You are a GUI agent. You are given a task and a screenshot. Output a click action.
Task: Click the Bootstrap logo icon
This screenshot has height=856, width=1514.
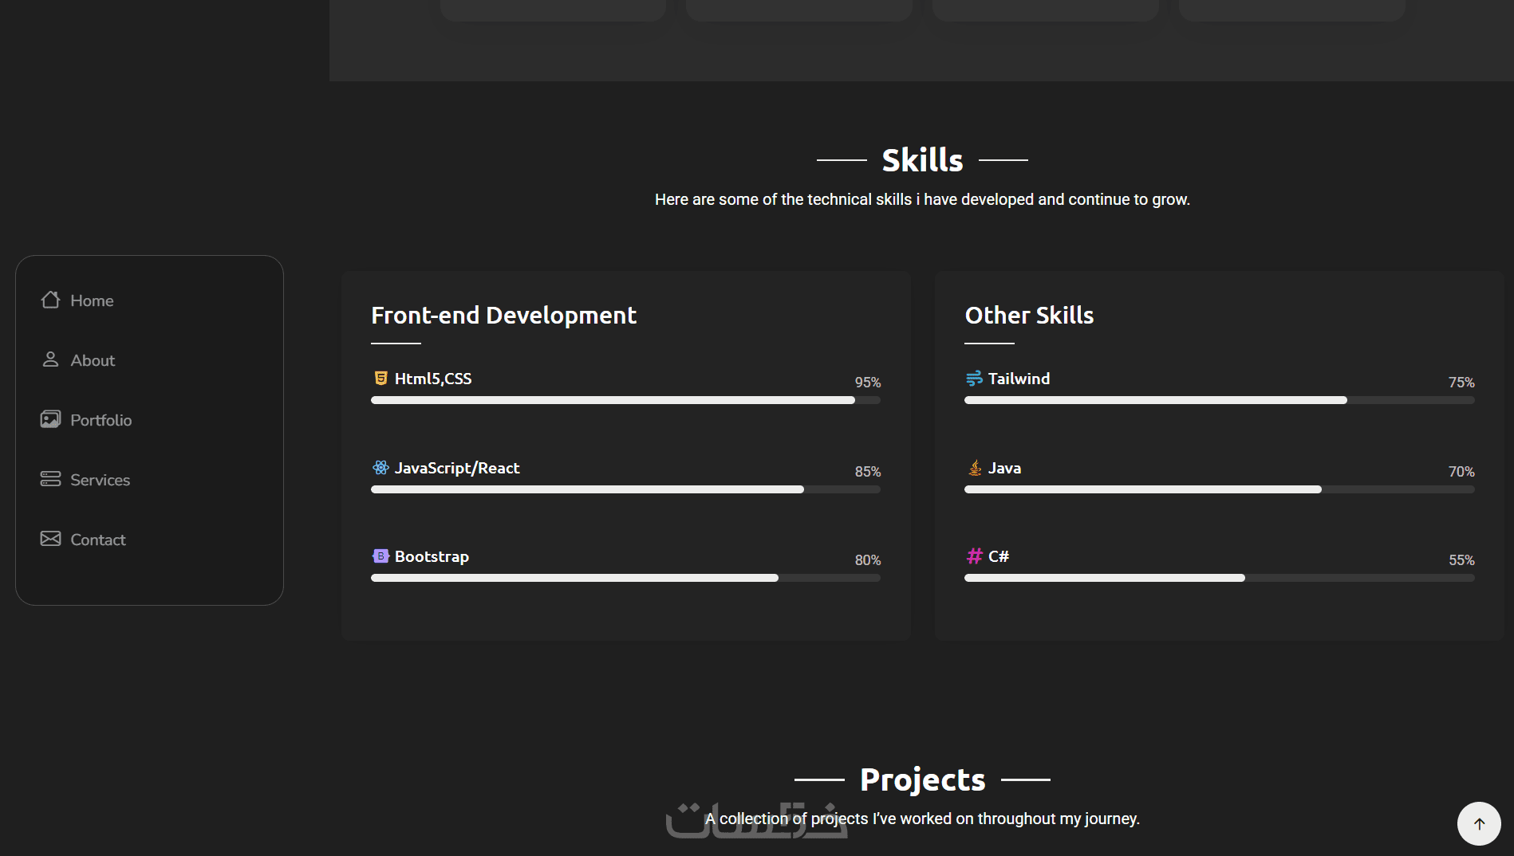[380, 556]
